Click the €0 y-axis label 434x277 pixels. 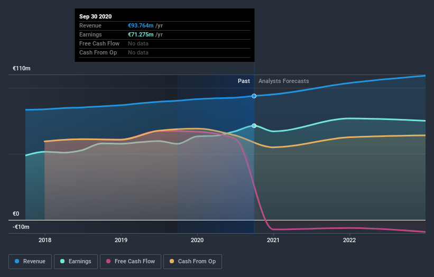click(16, 214)
